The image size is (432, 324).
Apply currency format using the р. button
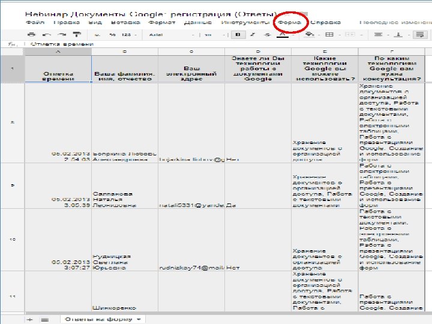click(97, 35)
